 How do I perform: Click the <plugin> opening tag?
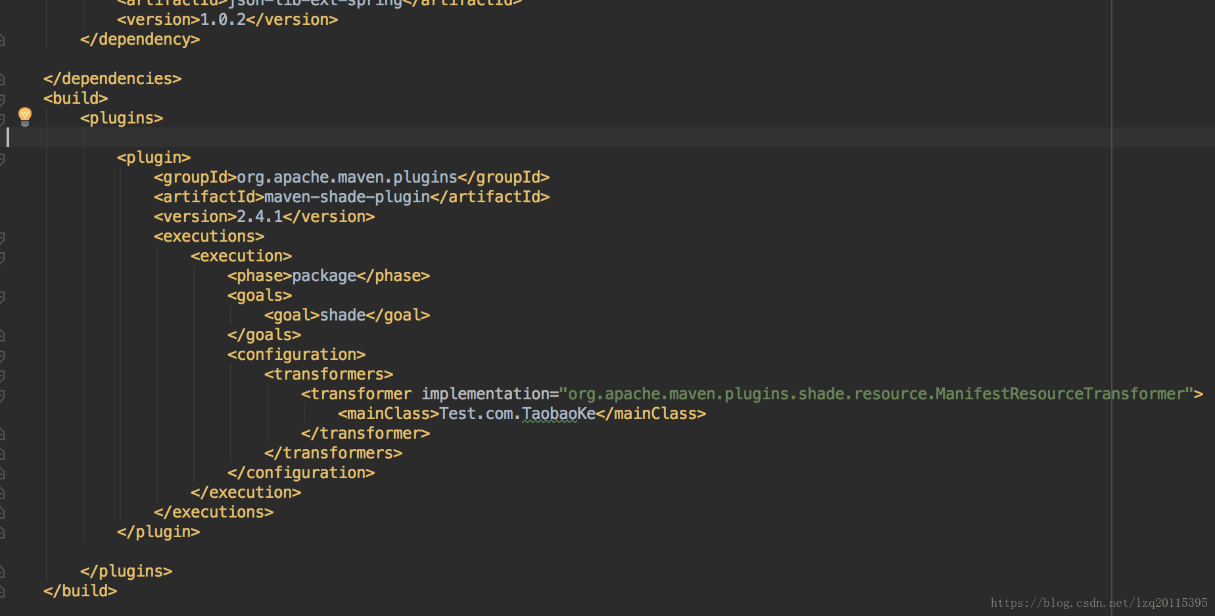154,158
